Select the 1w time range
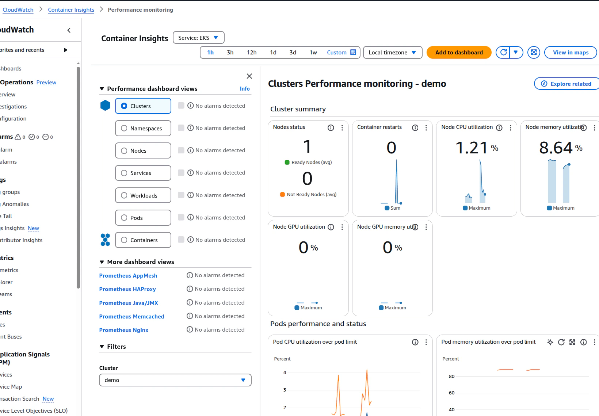 (x=313, y=52)
